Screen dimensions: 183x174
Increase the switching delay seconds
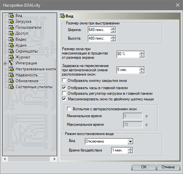[x=142, y=69]
